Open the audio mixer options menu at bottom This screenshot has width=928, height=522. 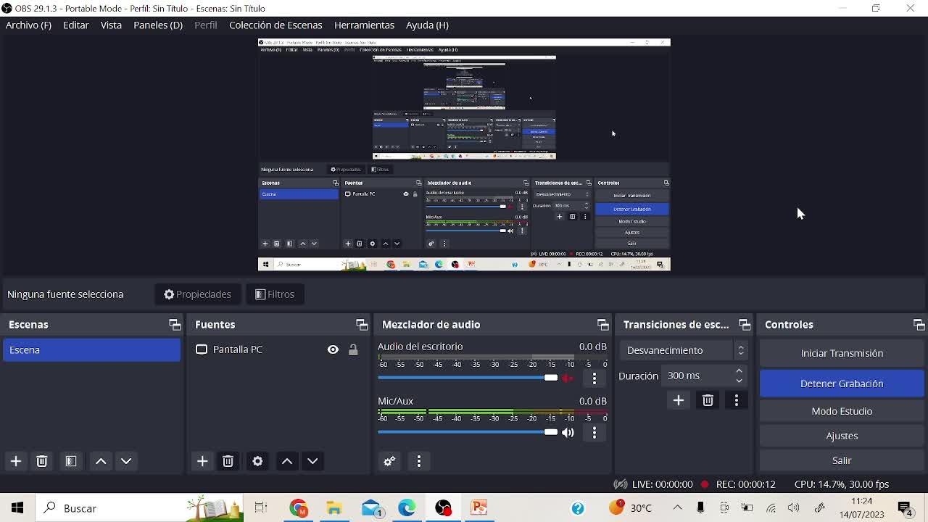[419, 461]
